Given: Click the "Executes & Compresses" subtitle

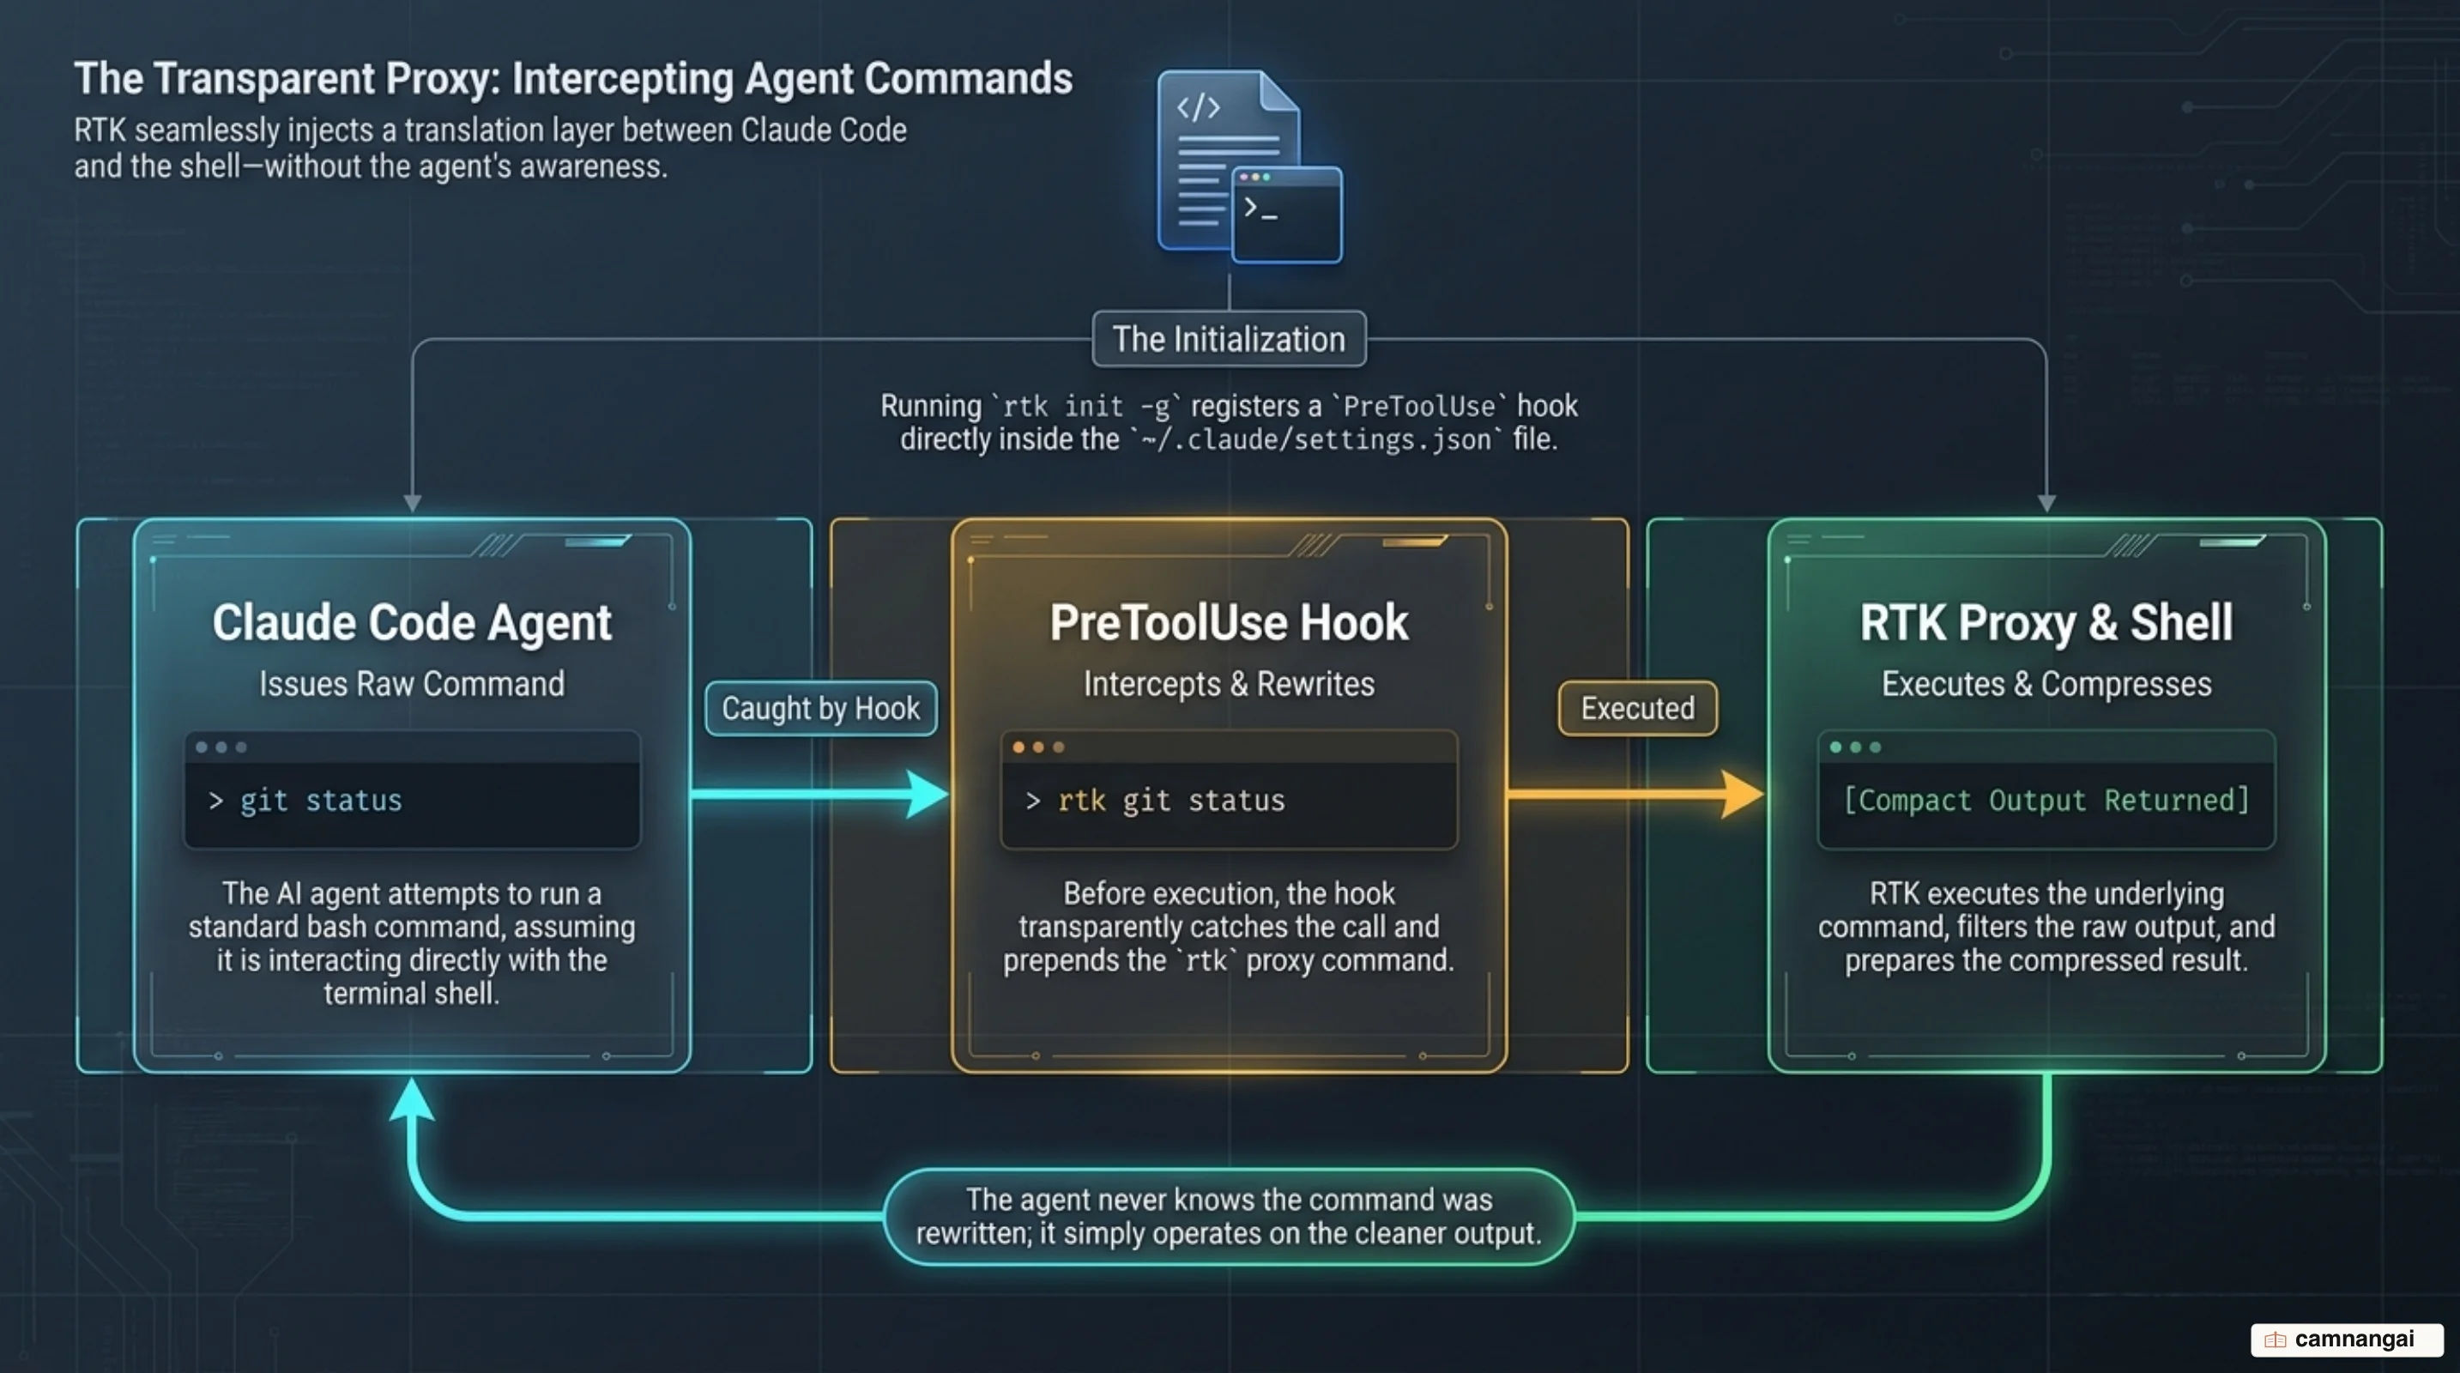Looking at the screenshot, I should coord(2046,684).
